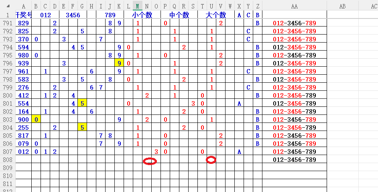Click the select-all corner triangle
Screen dimensions: 378x192
click(x=8, y=6)
